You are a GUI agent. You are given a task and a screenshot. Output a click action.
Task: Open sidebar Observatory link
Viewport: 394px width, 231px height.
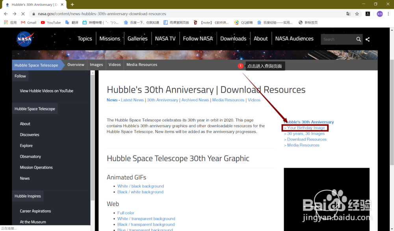[x=30, y=157]
